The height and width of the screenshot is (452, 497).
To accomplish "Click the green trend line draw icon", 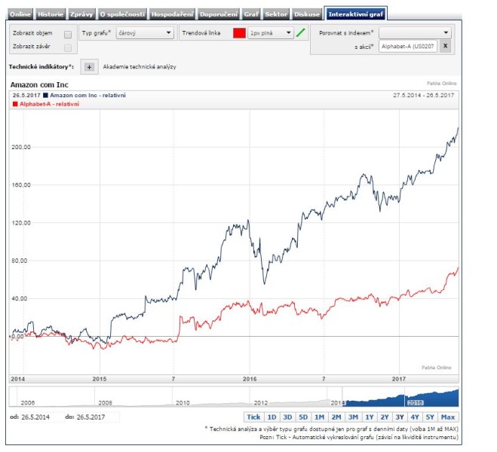I will 302,33.
